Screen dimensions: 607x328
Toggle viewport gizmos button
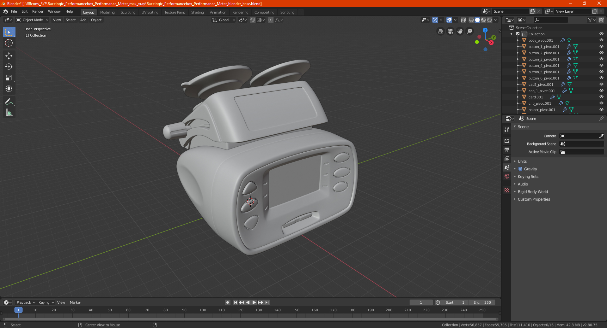(435, 20)
